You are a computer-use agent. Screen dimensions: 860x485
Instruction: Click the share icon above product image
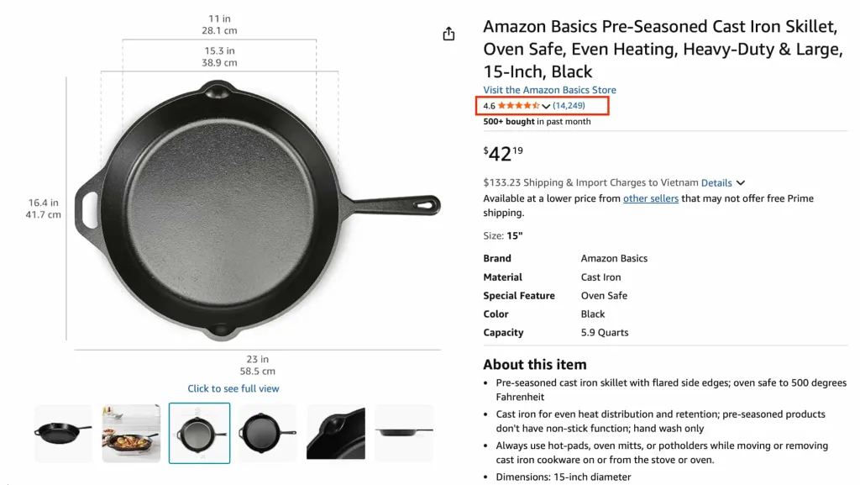coord(448,34)
